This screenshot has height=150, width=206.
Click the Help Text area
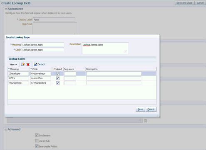pyautogui.click(x=55, y=29)
